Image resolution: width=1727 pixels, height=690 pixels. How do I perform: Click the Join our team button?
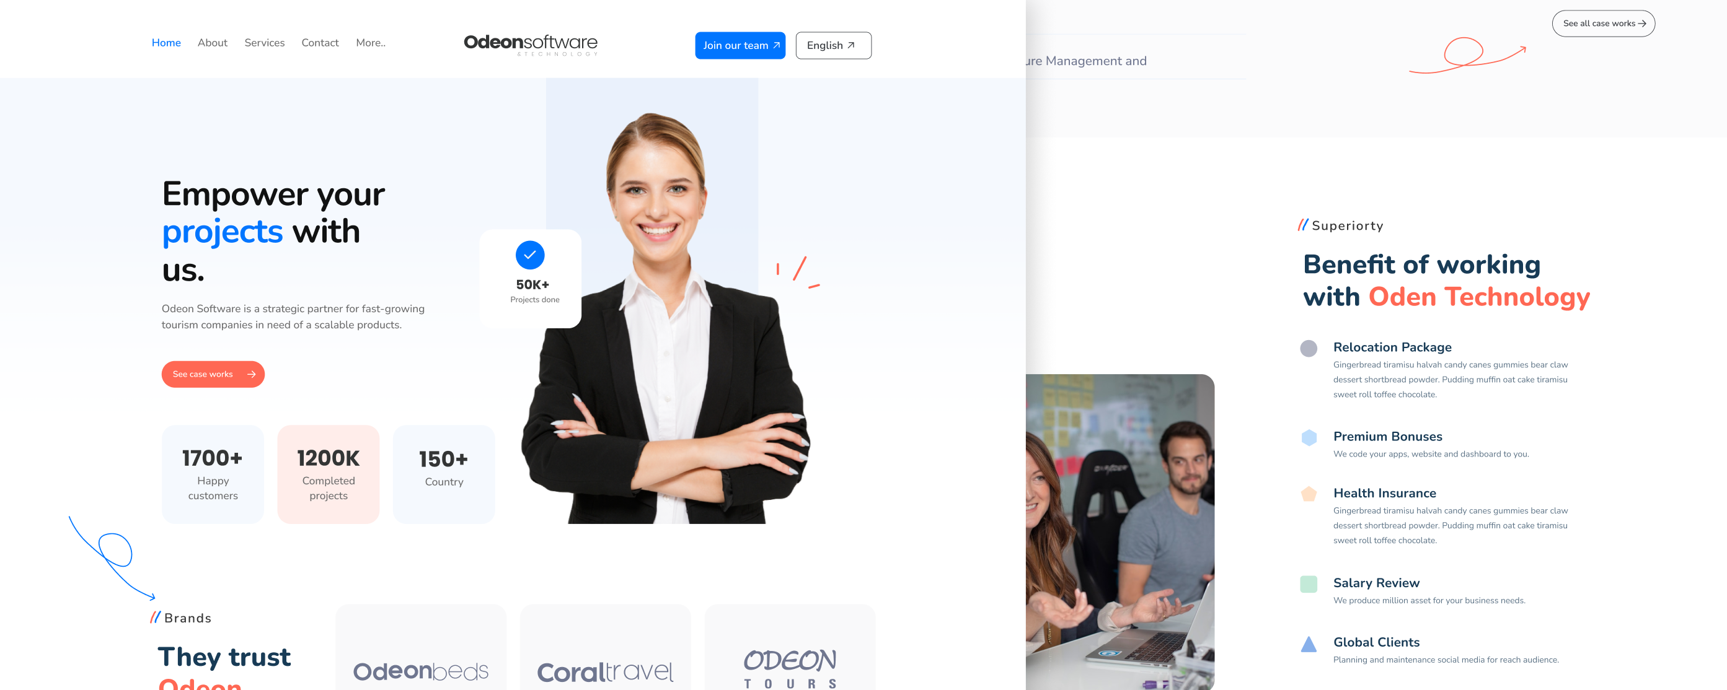[x=739, y=45]
